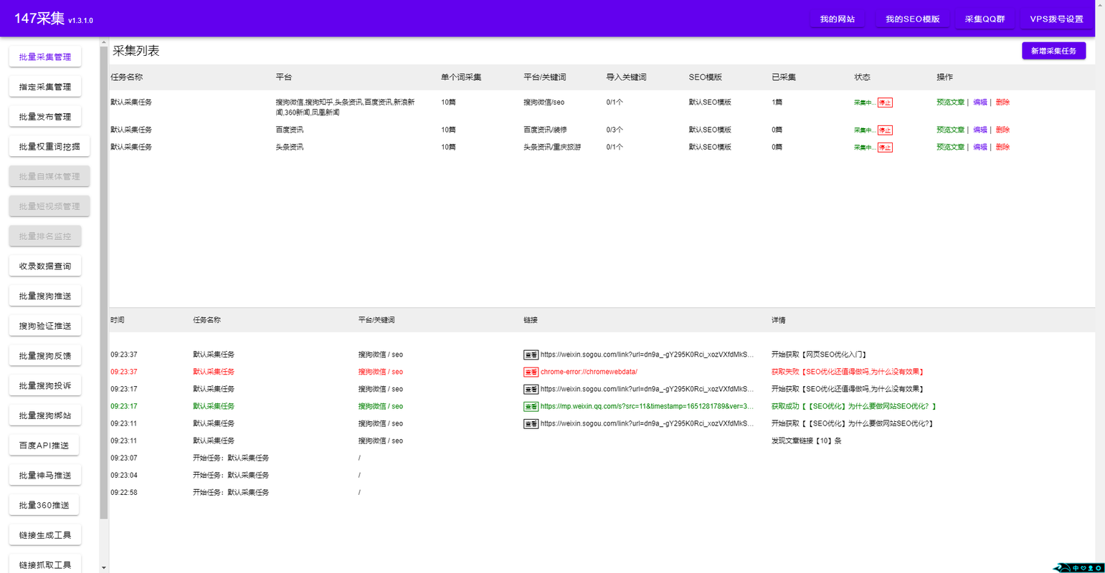Click the greyed 批量自媒体管理 sidebar button
This screenshot has width=1105, height=573.
pos(49,176)
